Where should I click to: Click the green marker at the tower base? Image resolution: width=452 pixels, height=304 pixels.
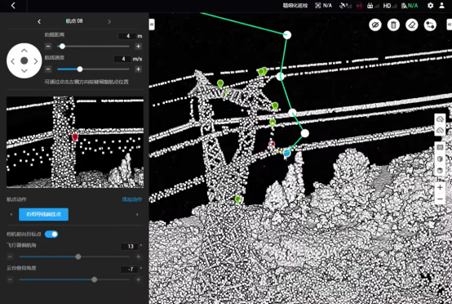point(237,199)
